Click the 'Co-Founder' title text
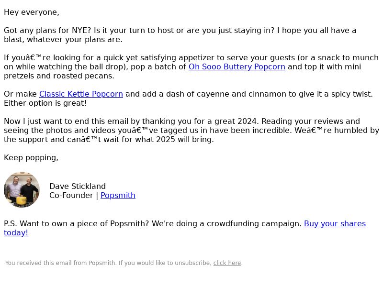Screen dimensions: 383x287 (71, 196)
